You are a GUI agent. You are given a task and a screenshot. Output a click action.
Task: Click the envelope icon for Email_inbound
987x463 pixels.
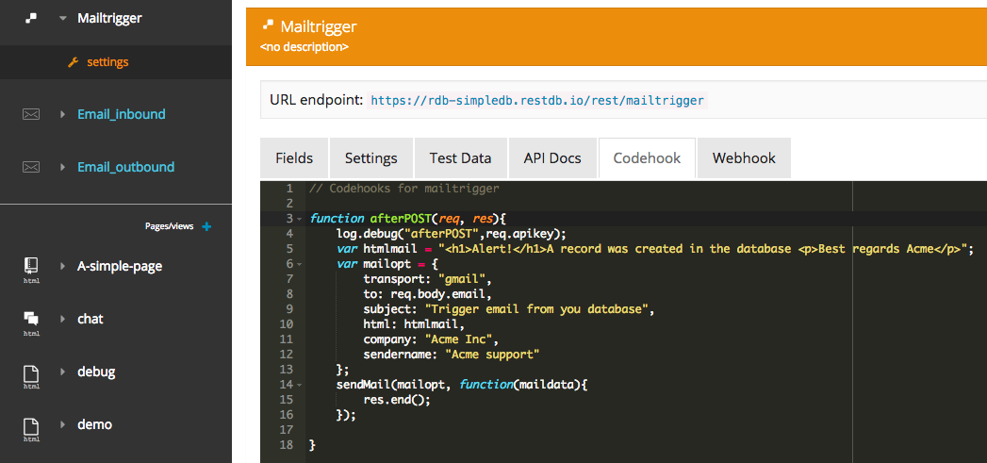point(31,114)
